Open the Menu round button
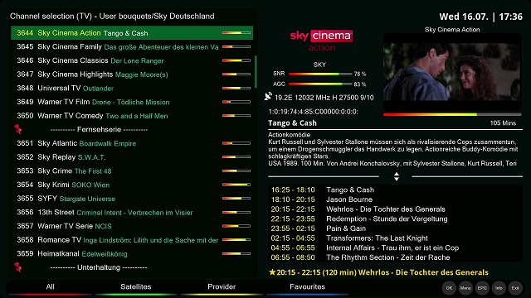 click(465, 288)
